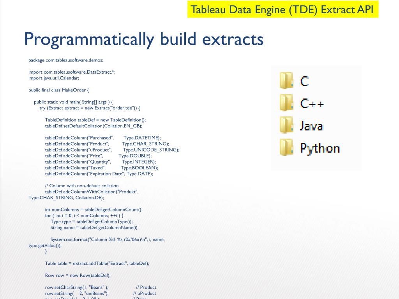The height and width of the screenshot is (299, 399).
Task: Click the 'type.getValue());' line
Action: [45, 246]
